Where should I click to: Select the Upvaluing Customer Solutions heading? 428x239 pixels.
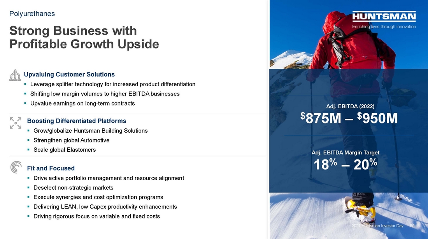click(69, 74)
